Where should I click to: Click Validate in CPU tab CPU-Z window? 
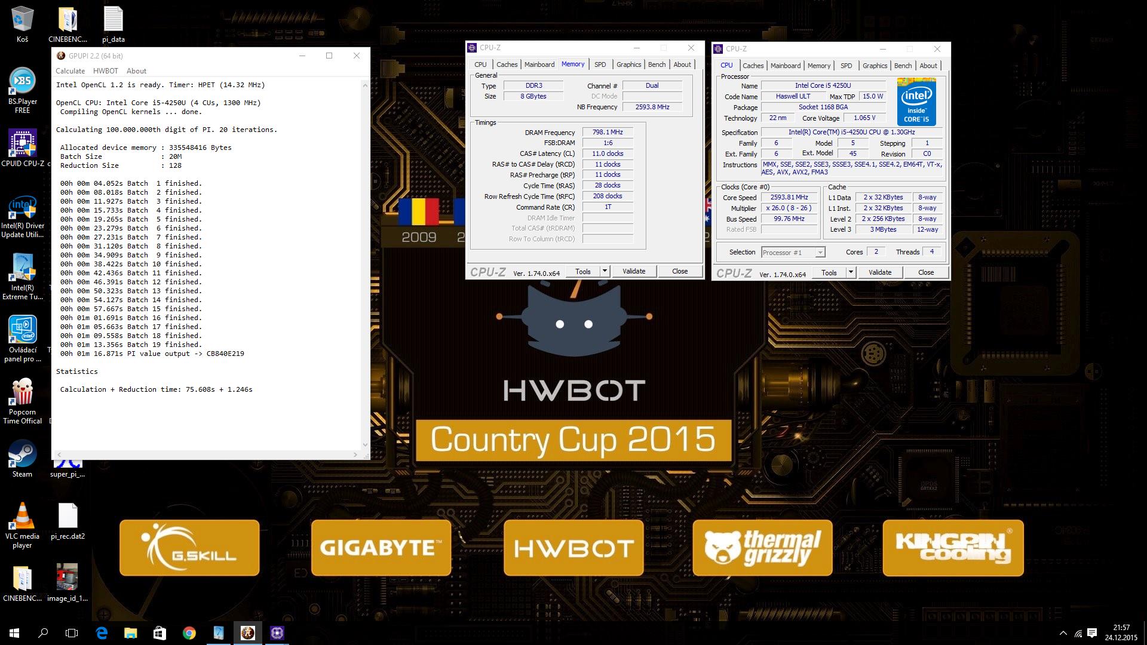pos(880,272)
